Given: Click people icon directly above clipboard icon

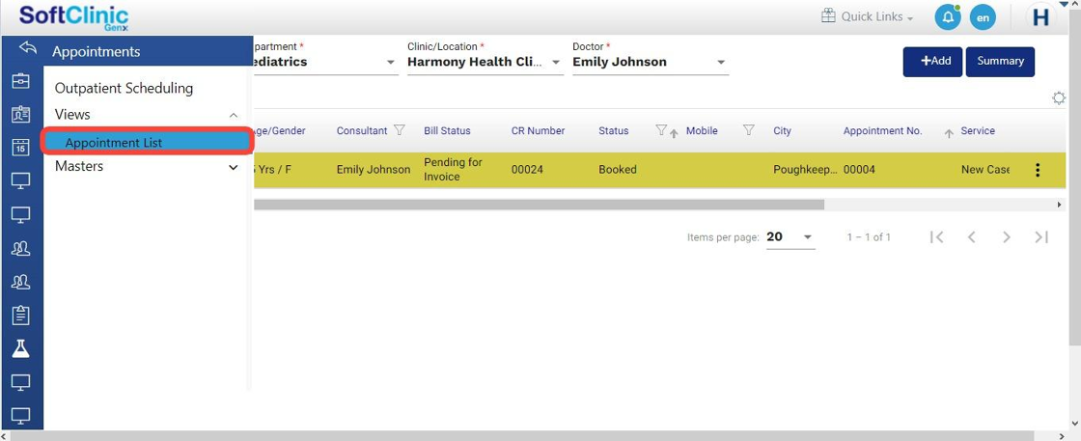Looking at the screenshot, I should click(x=20, y=281).
